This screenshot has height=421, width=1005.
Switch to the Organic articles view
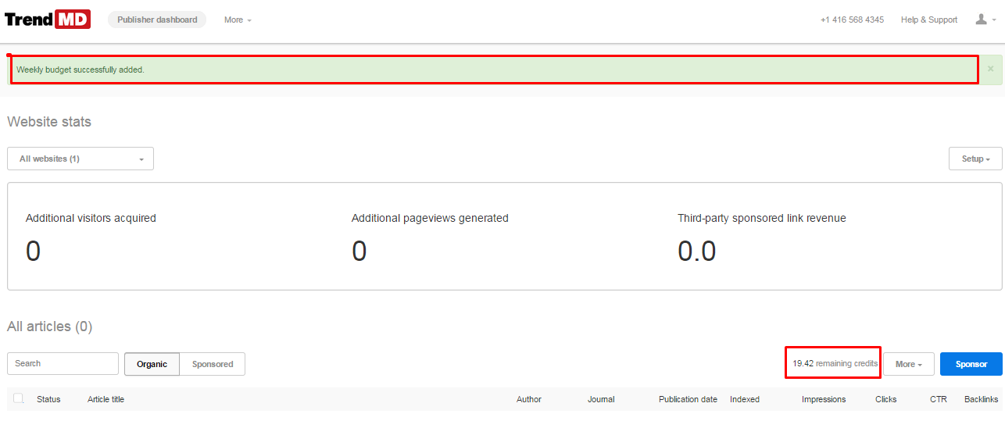click(x=152, y=364)
